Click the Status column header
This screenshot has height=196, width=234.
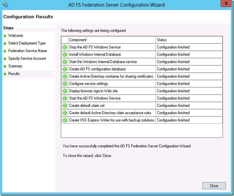click(189, 40)
